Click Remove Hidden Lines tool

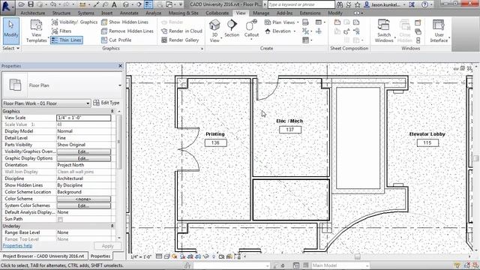[x=127, y=31]
